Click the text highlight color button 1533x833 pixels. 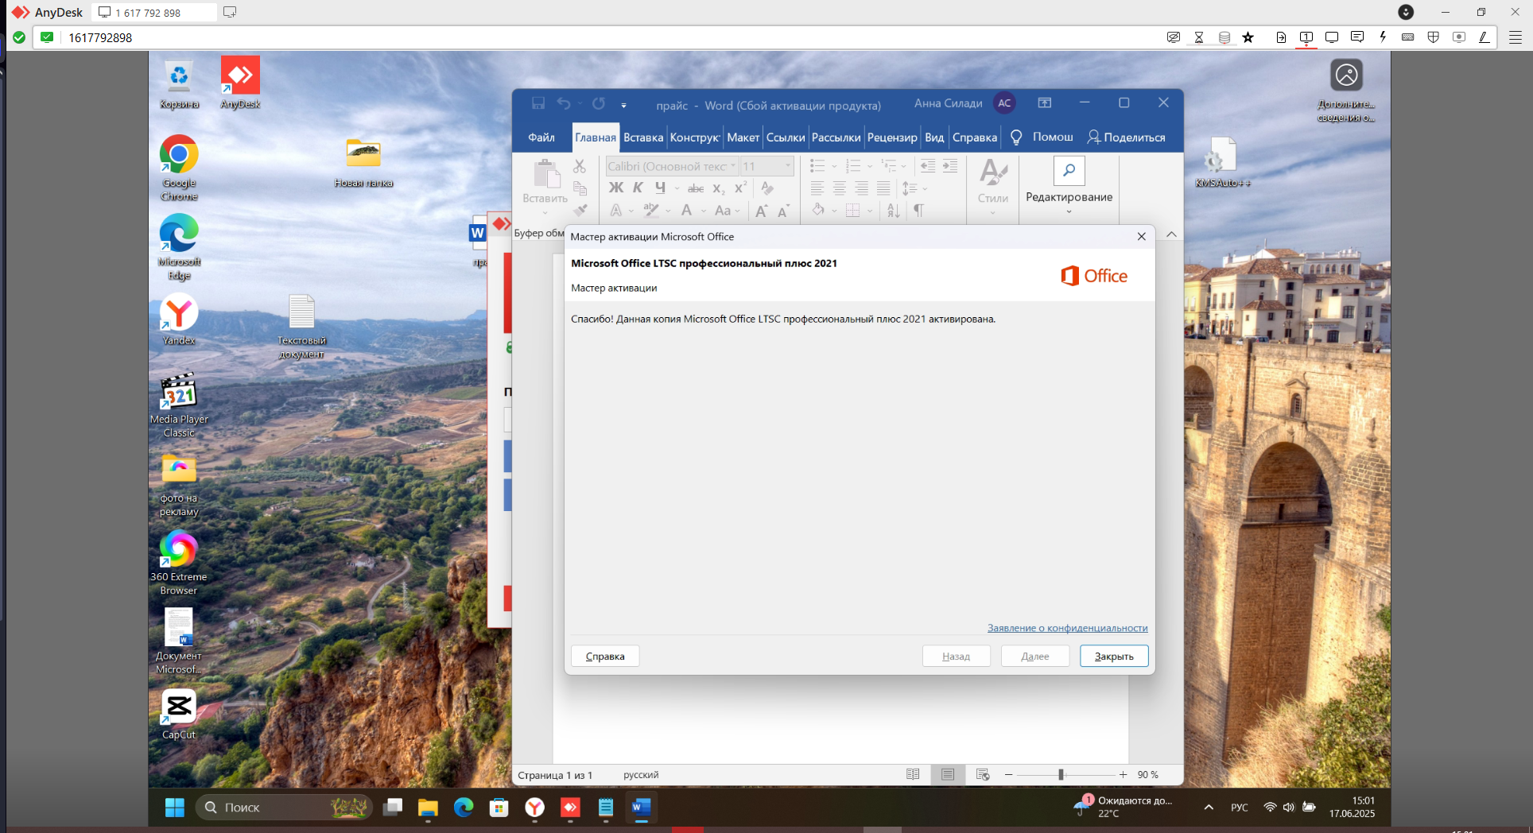coord(651,211)
